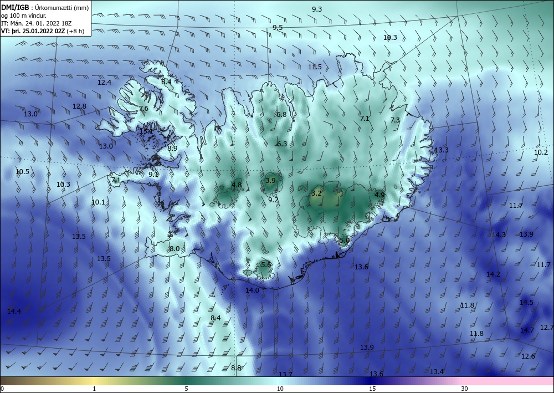Select the 10.5 value over the sea

[23, 172]
